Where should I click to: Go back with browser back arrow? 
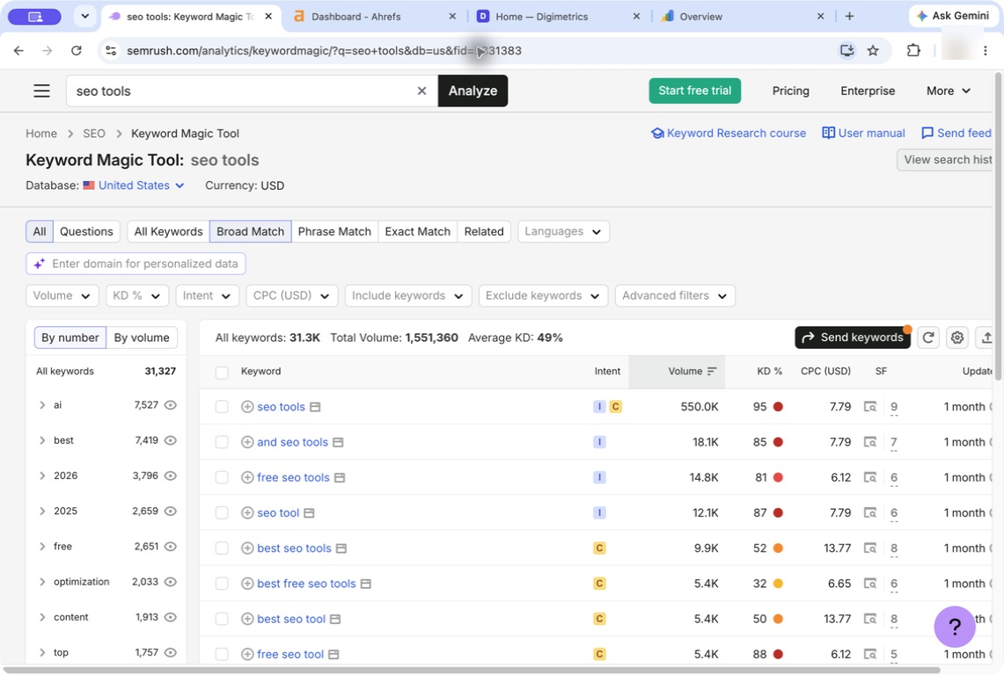(x=18, y=51)
